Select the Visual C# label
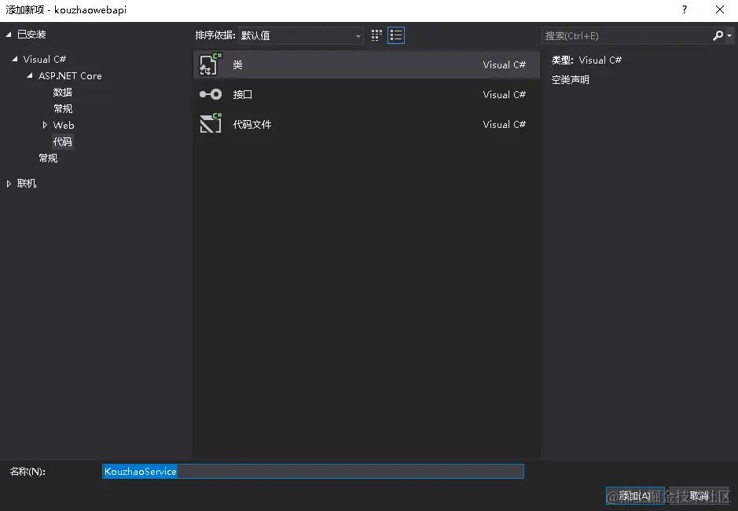The height and width of the screenshot is (511, 738). 45,59
